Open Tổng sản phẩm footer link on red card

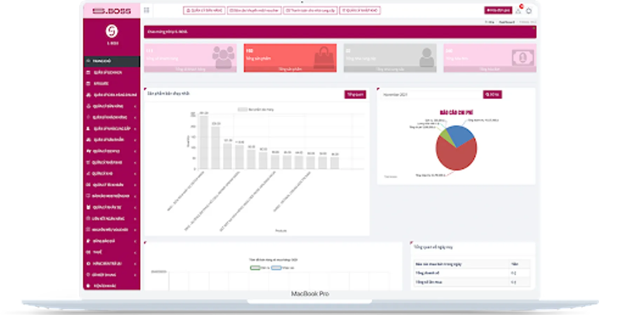coord(290,69)
